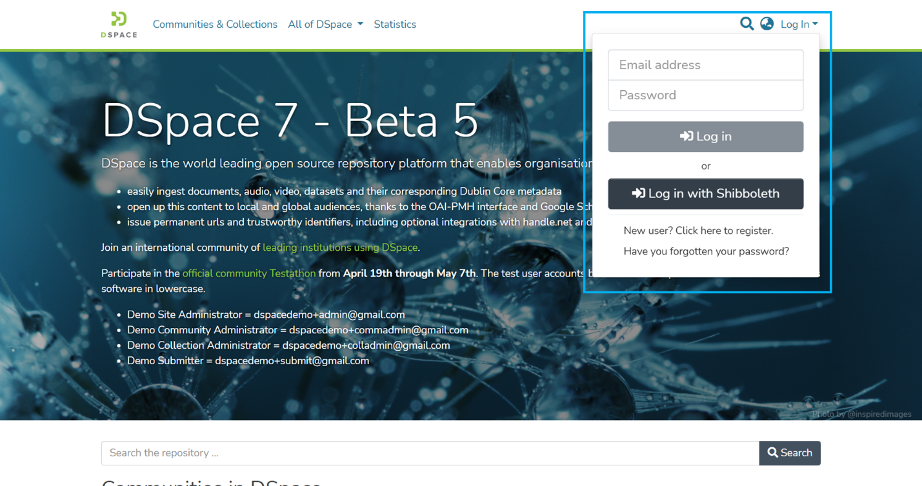922x486 pixels.
Task: Click the forgotten password link
Action: (x=705, y=251)
